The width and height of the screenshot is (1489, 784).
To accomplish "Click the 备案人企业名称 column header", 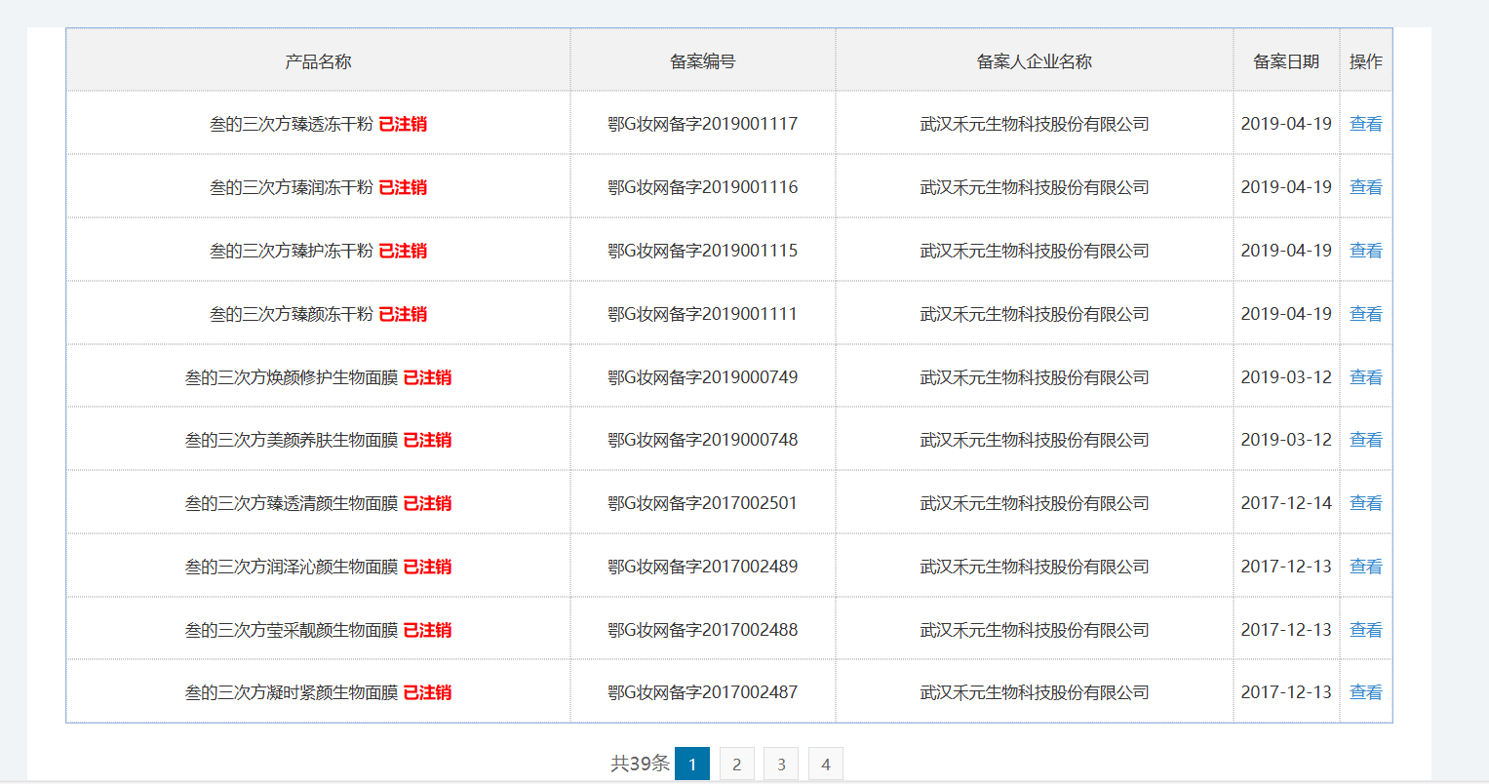I will pyautogui.click(x=1034, y=61).
